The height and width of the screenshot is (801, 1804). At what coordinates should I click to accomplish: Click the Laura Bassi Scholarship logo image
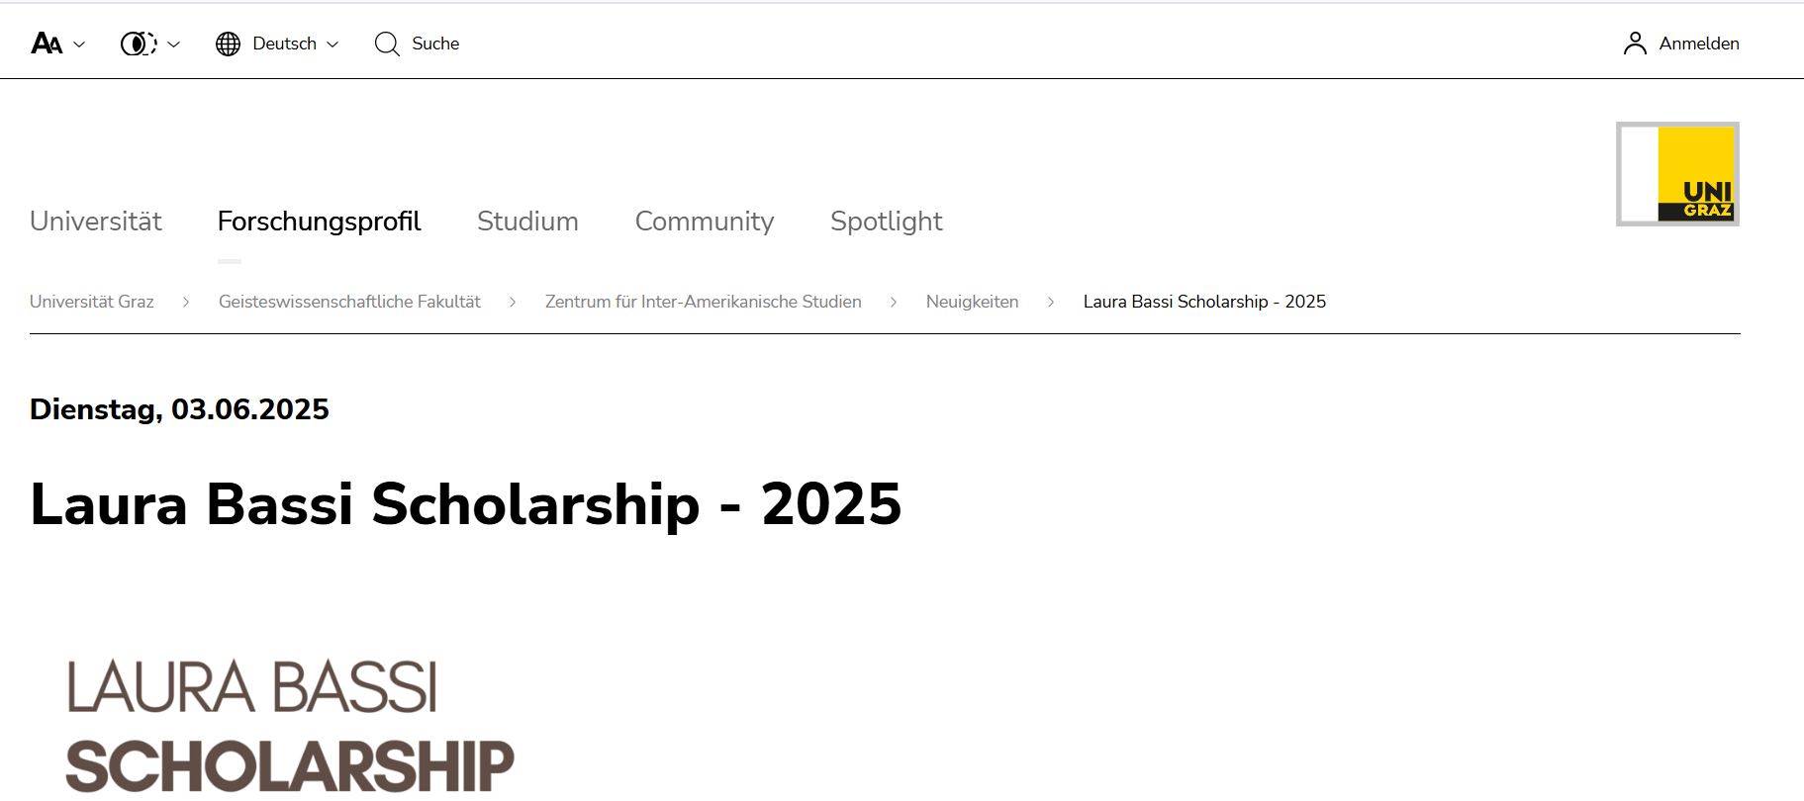pos(290,727)
